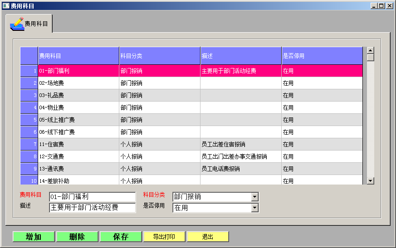
Task: Open the 费用科目 tab with pencil icon
Action: 29,24
